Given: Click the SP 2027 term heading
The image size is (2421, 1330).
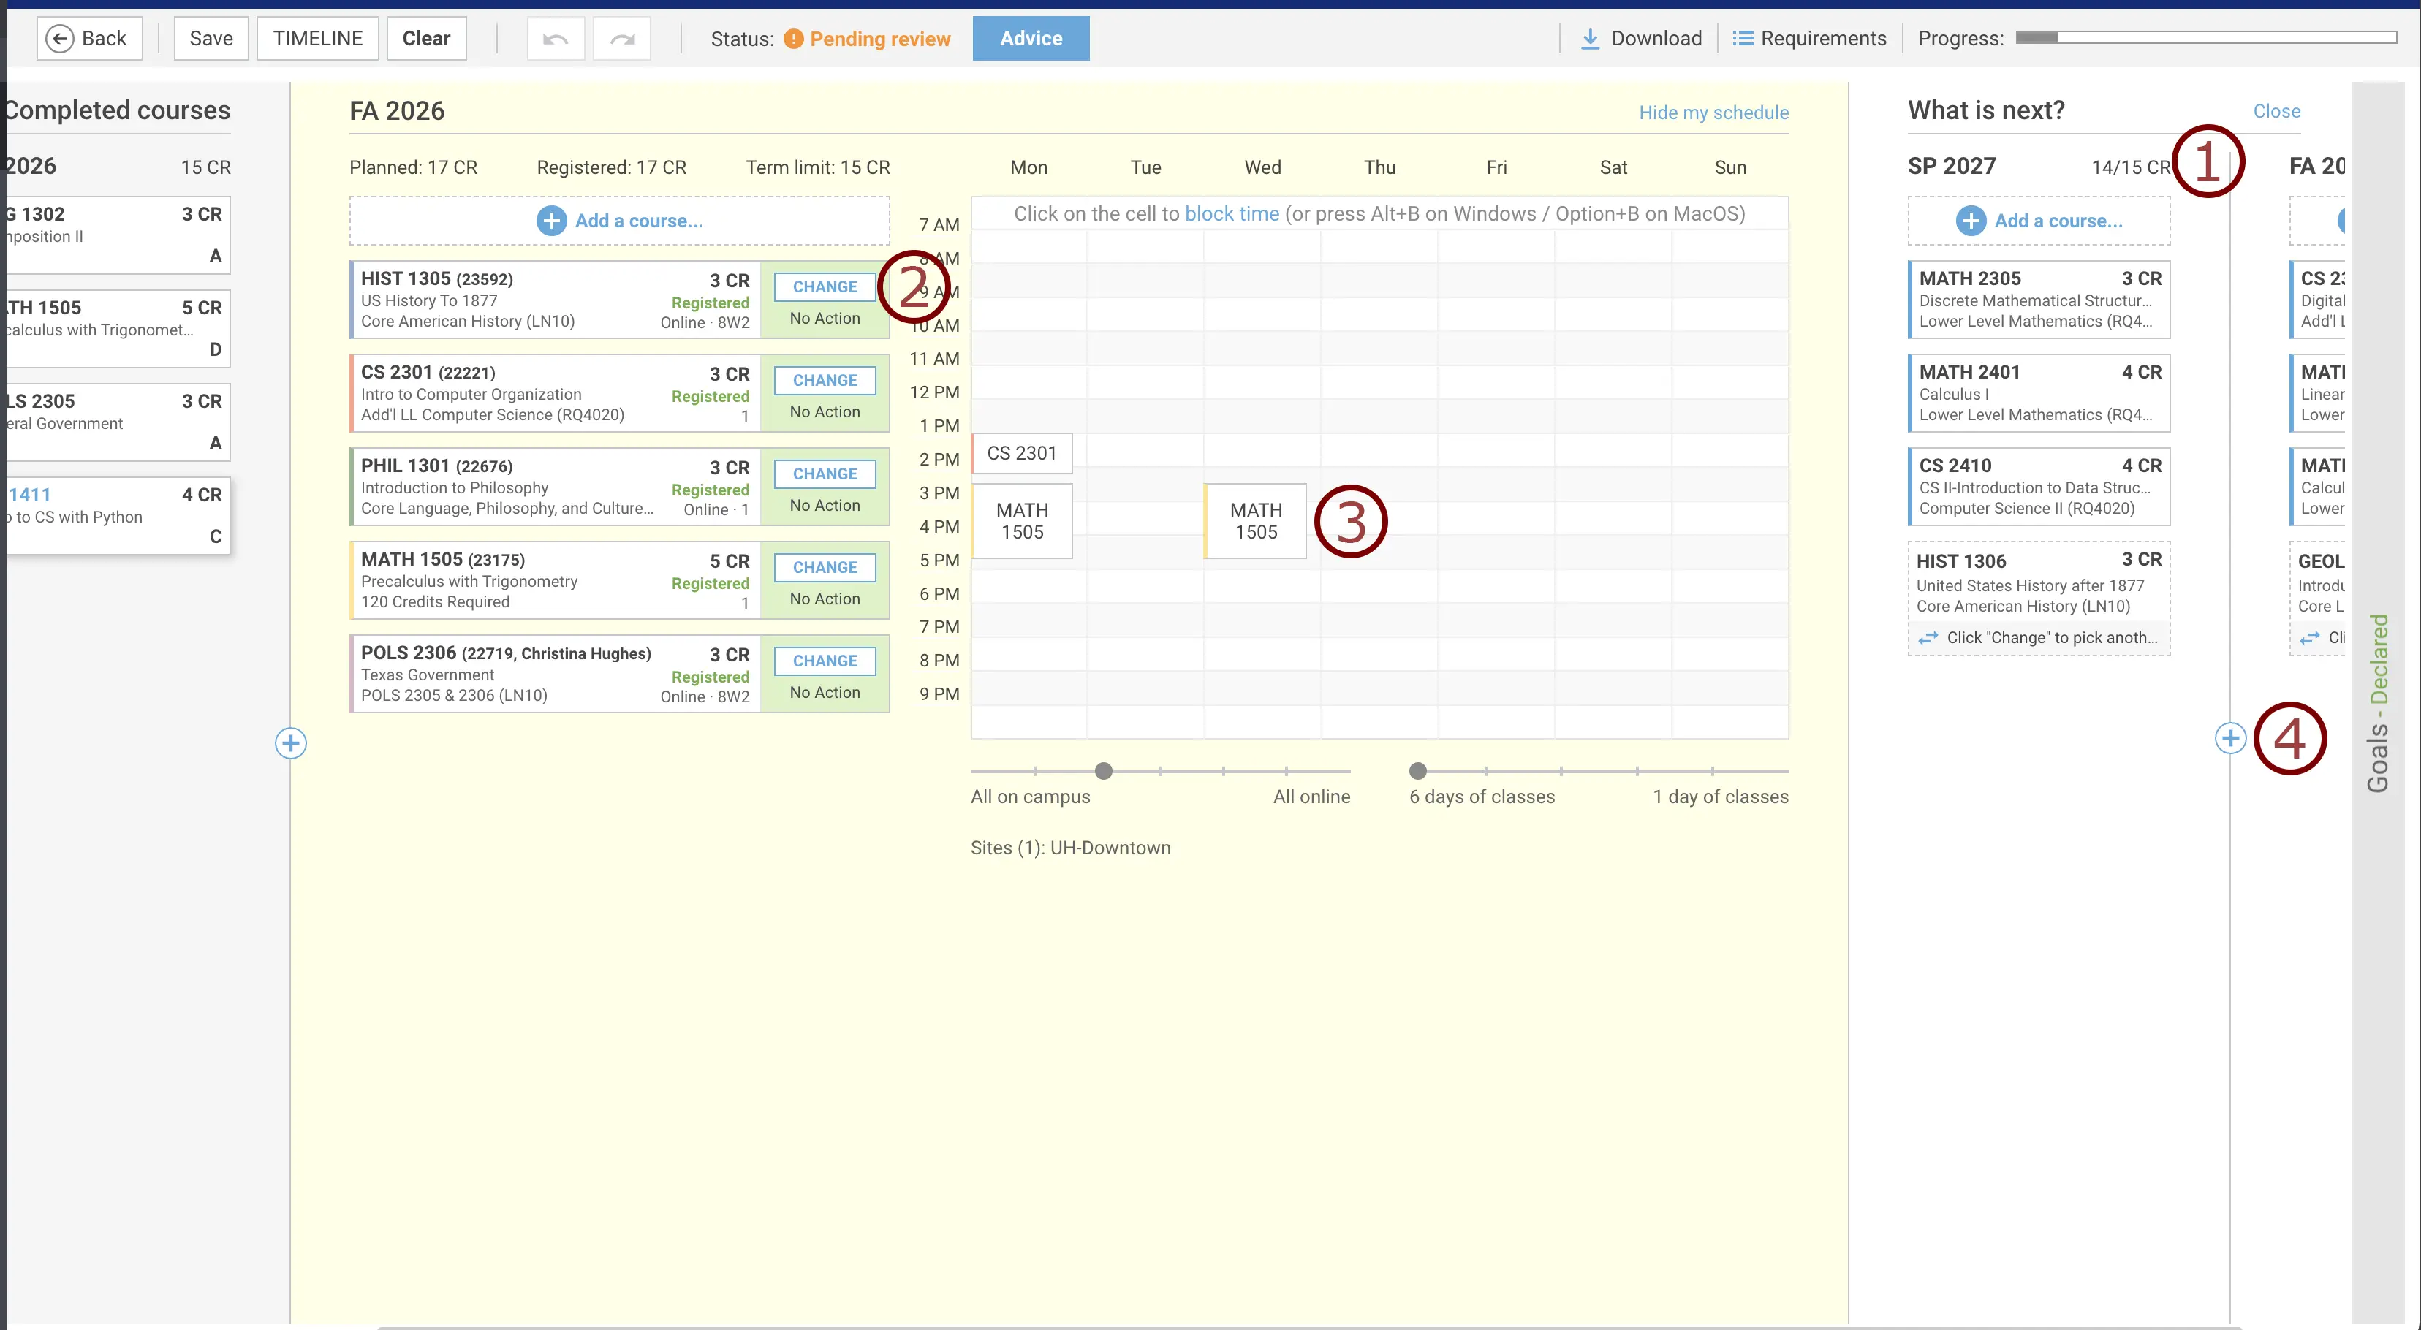Looking at the screenshot, I should tap(1951, 167).
